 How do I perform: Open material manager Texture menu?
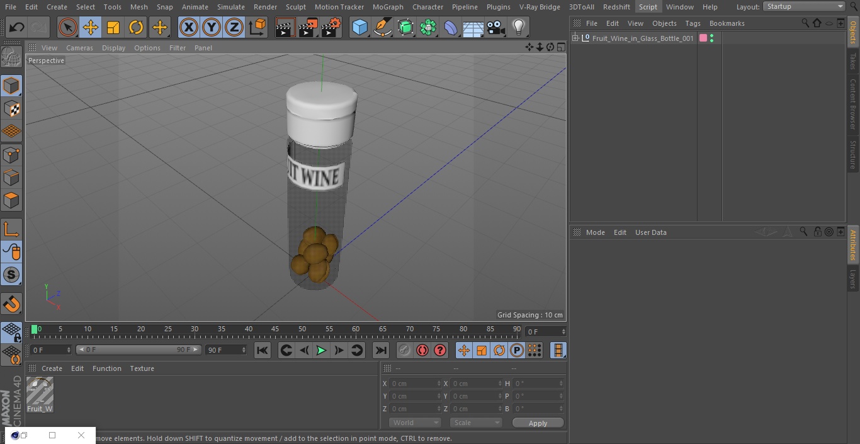point(142,368)
